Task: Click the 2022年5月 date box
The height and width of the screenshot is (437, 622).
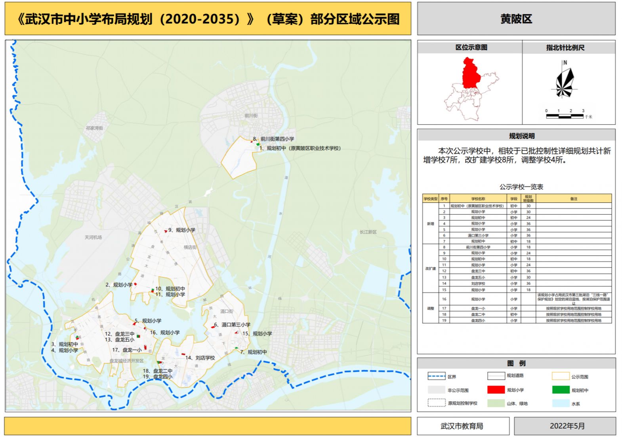Action: tap(565, 426)
